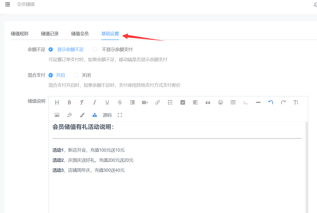317x213 pixels.
Task: Enter fullscreen mode for the editor
Action: [x=120, y=115]
